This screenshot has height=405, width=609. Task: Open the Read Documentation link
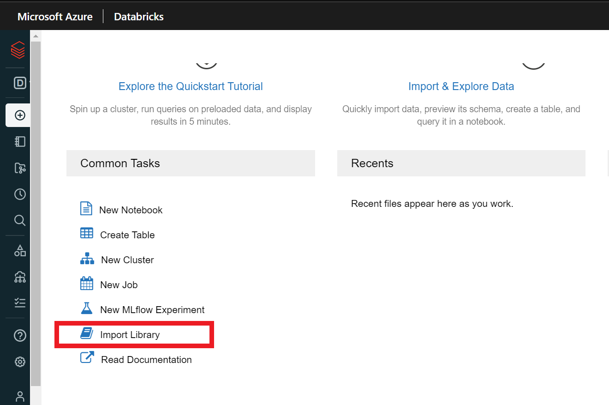(146, 360)
